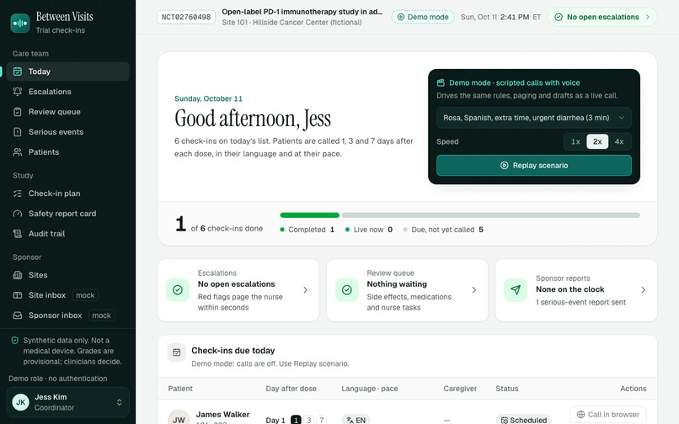Image resolution: width=679 pixels, height=424 pixels.
Task: Select day 7 marker for James Walker
Action: coord(321,420)
